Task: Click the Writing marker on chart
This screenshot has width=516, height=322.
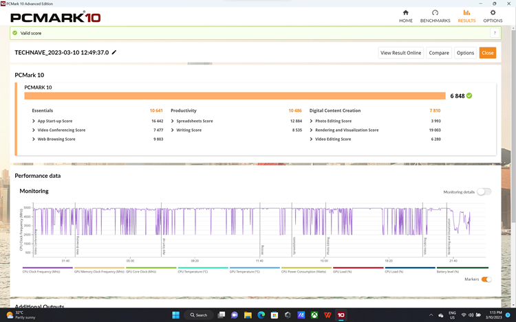Action: [262, 250]
